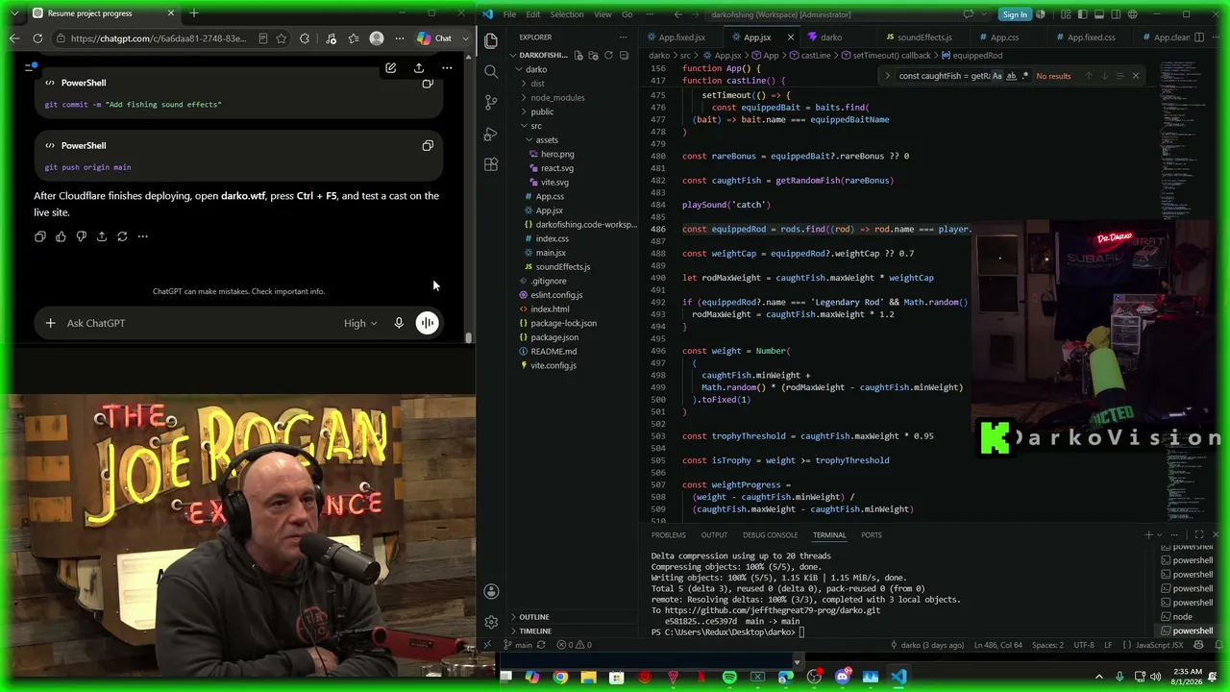Click JavaScript JSX language mode in status bar

(1159, 645)
